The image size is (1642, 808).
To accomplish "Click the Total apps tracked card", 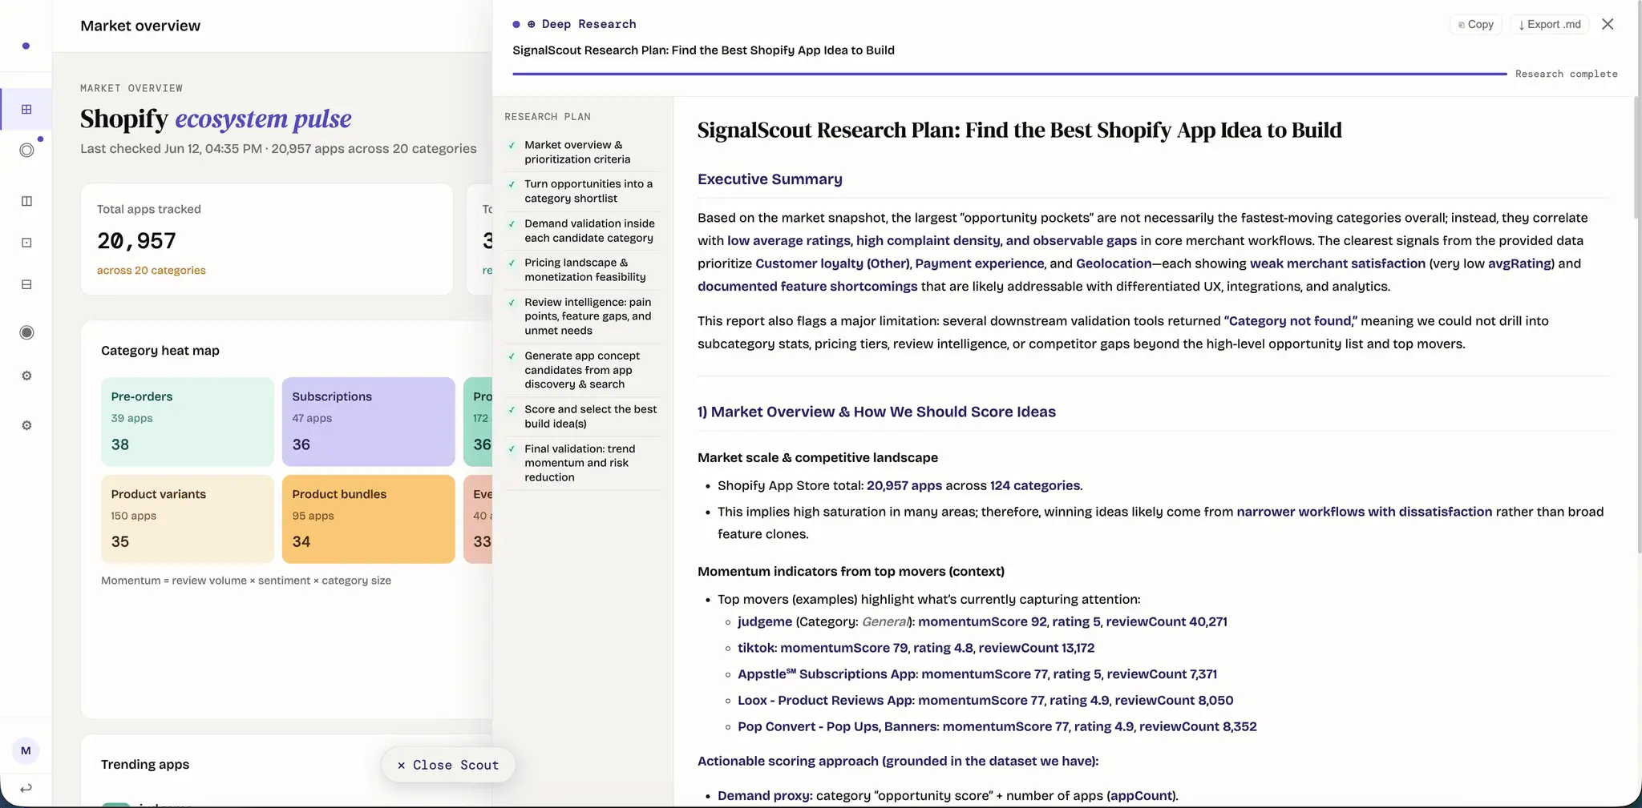I will (x=267, y=239).
